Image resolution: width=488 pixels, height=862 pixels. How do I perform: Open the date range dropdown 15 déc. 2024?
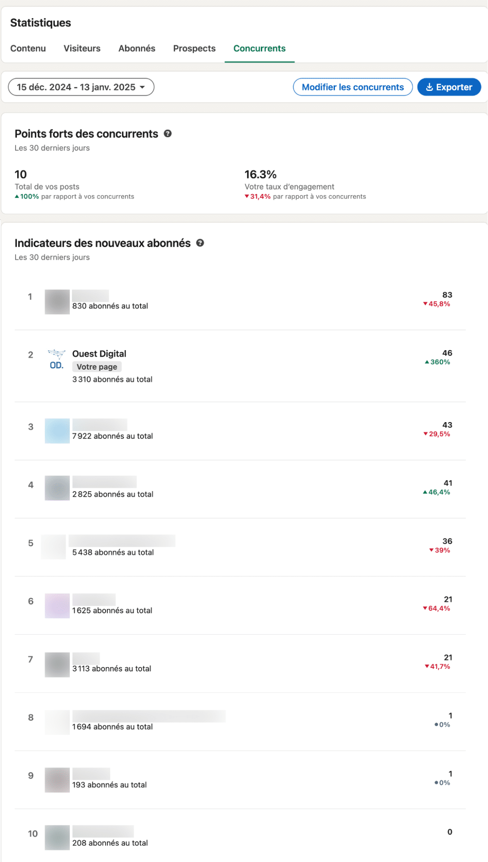[x=81, y=87]
